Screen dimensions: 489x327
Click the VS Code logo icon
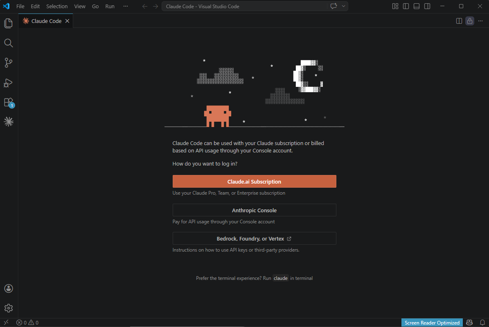[x=6, y=6]
